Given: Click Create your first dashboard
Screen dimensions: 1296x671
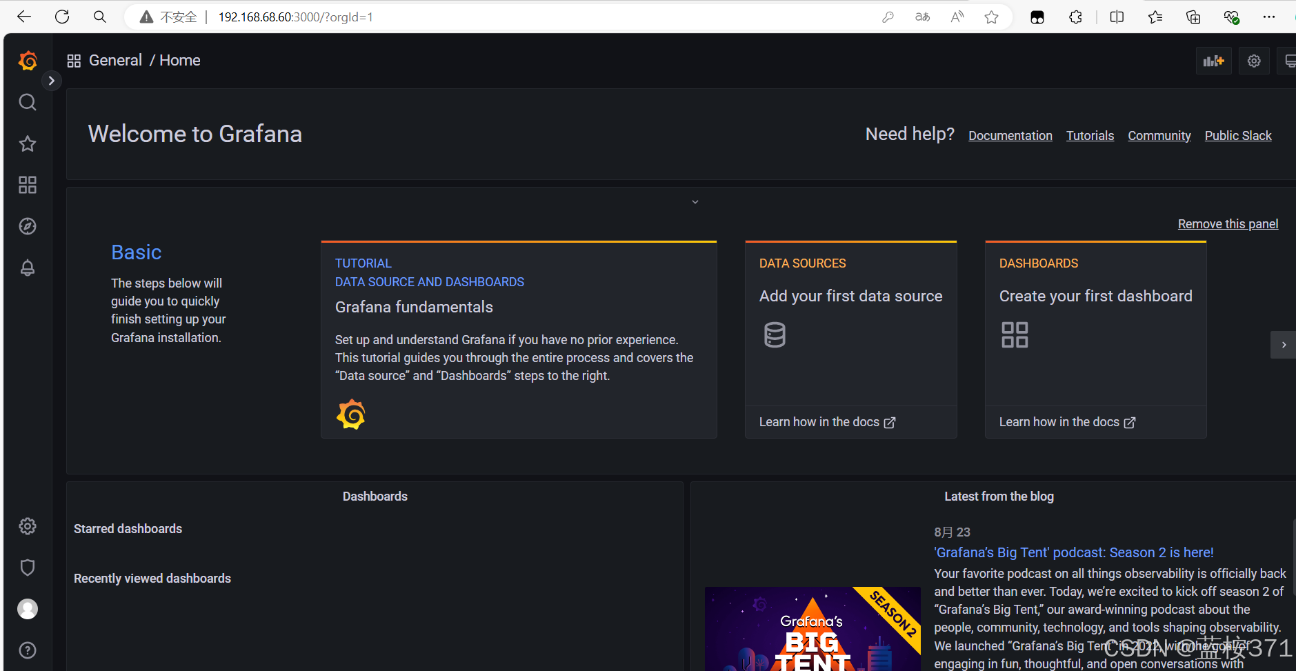Looking at the screenshot, I should [x=1095, y=296].
